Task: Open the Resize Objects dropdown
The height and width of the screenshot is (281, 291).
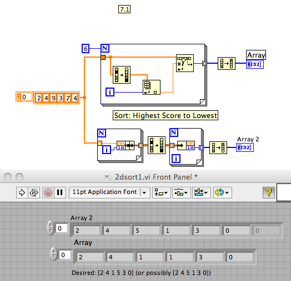Action: [x=202, y=193]
